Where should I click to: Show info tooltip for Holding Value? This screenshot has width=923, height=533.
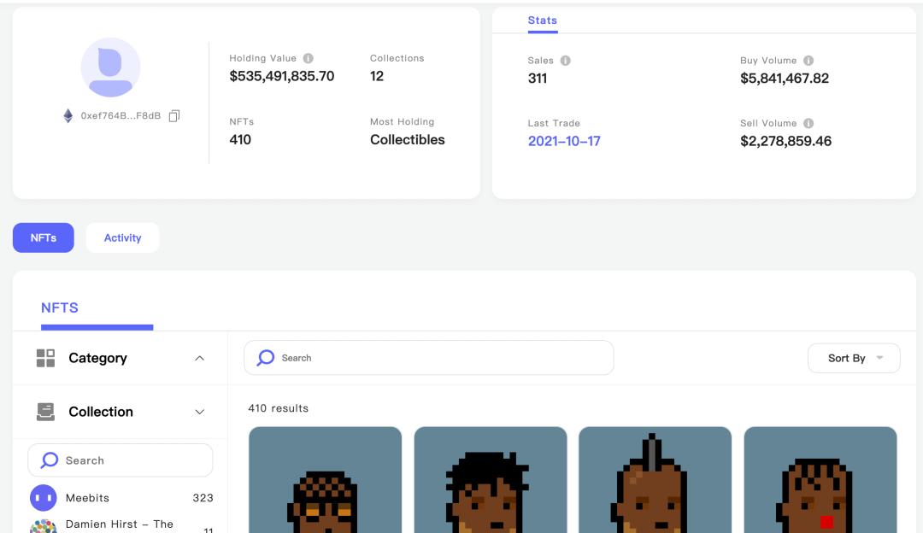pyautogui.click(x=308, y=58)
